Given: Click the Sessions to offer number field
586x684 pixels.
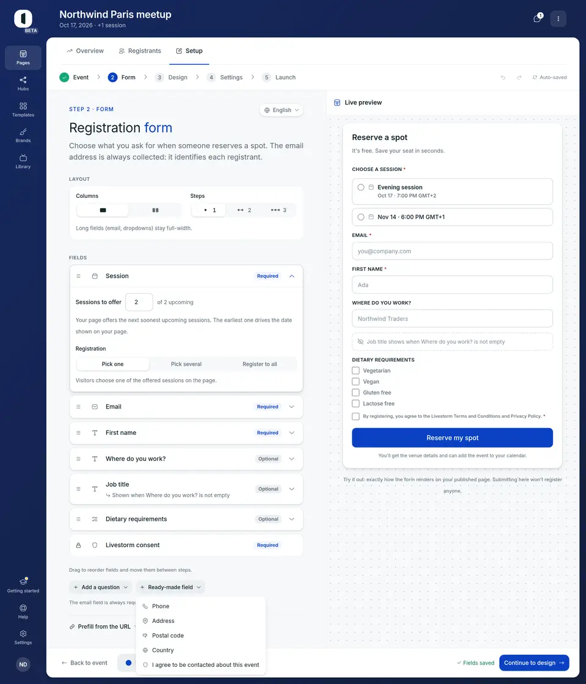Looking at the screenshot, I should pos(139,302).
